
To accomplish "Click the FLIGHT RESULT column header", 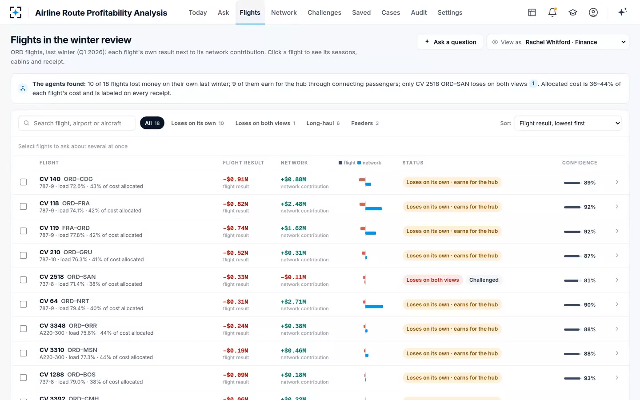I will click(244, 163).
